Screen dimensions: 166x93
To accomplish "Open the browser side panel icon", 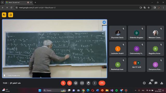I will coord(155,7).
